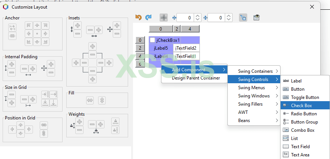
Task: Click the Redo arrow icon
Action: coord(148,18)
